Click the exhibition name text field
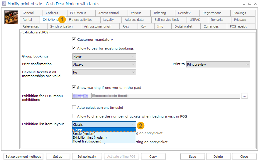Viewport: 259px width, 163px height. click(166, 96)
